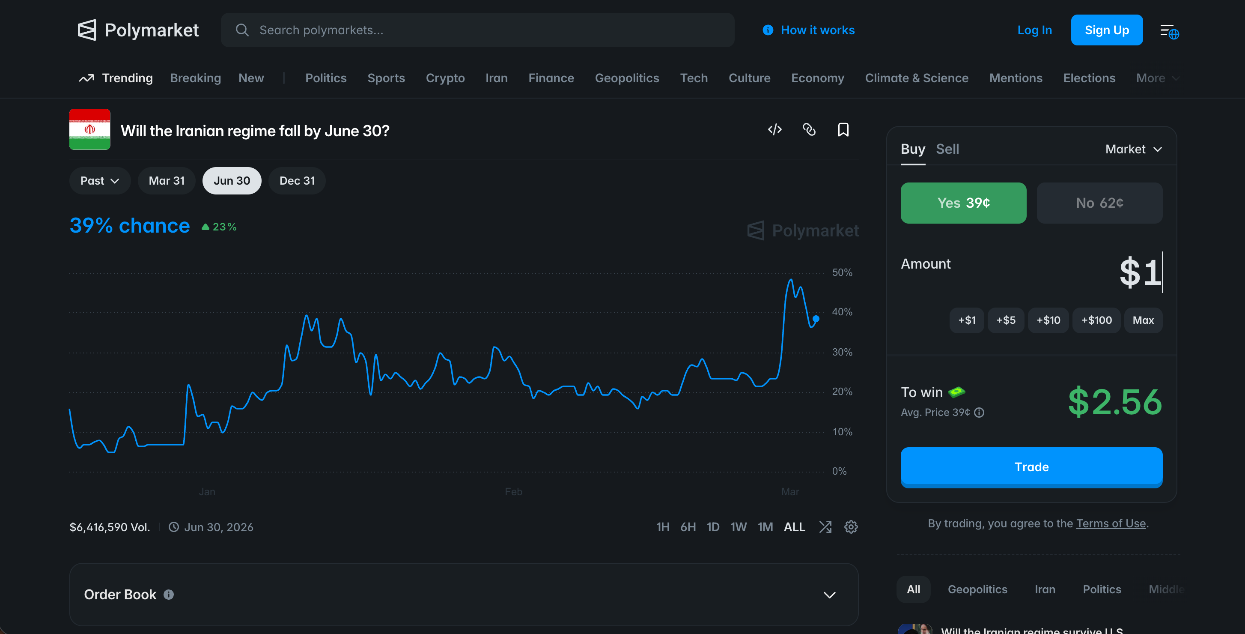The image size is (1245, 634).
Task: Open the Terms of Use link
Action: [1110, 523]
